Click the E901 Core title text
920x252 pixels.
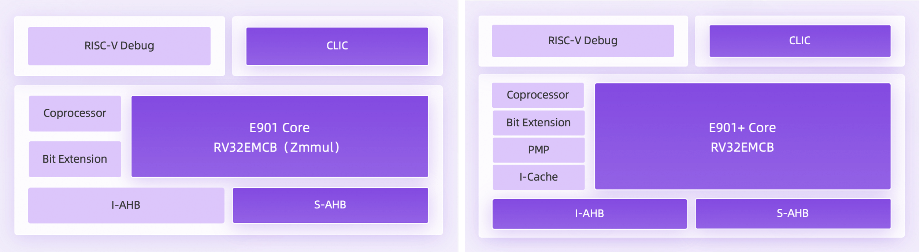[279, 128]
